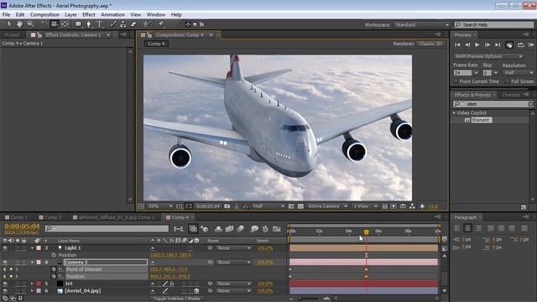Toggle Live Update in timeline toolbar
537x302 pixels.
pos(193,229)
